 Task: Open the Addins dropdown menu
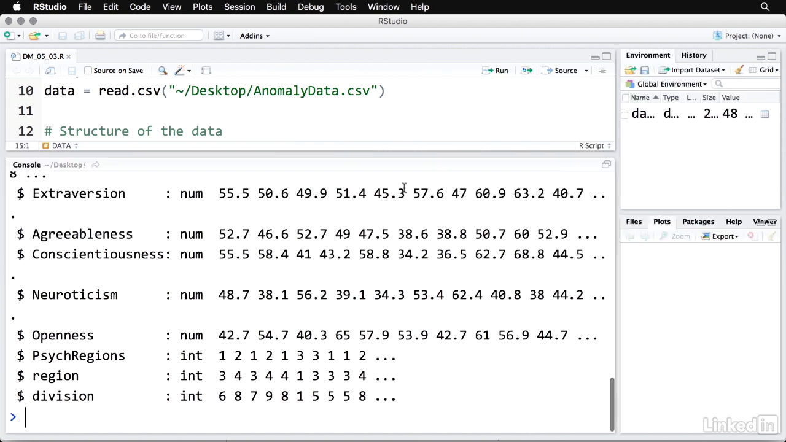pyautogui.click(x=254, y=36)
